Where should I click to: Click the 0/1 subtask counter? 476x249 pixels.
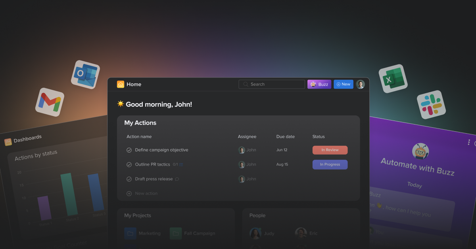[175, 164]
